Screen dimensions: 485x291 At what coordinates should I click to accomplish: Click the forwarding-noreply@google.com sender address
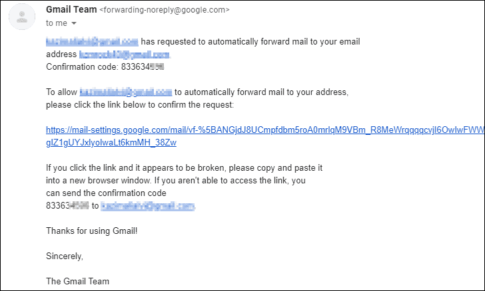tap(165, 10)
